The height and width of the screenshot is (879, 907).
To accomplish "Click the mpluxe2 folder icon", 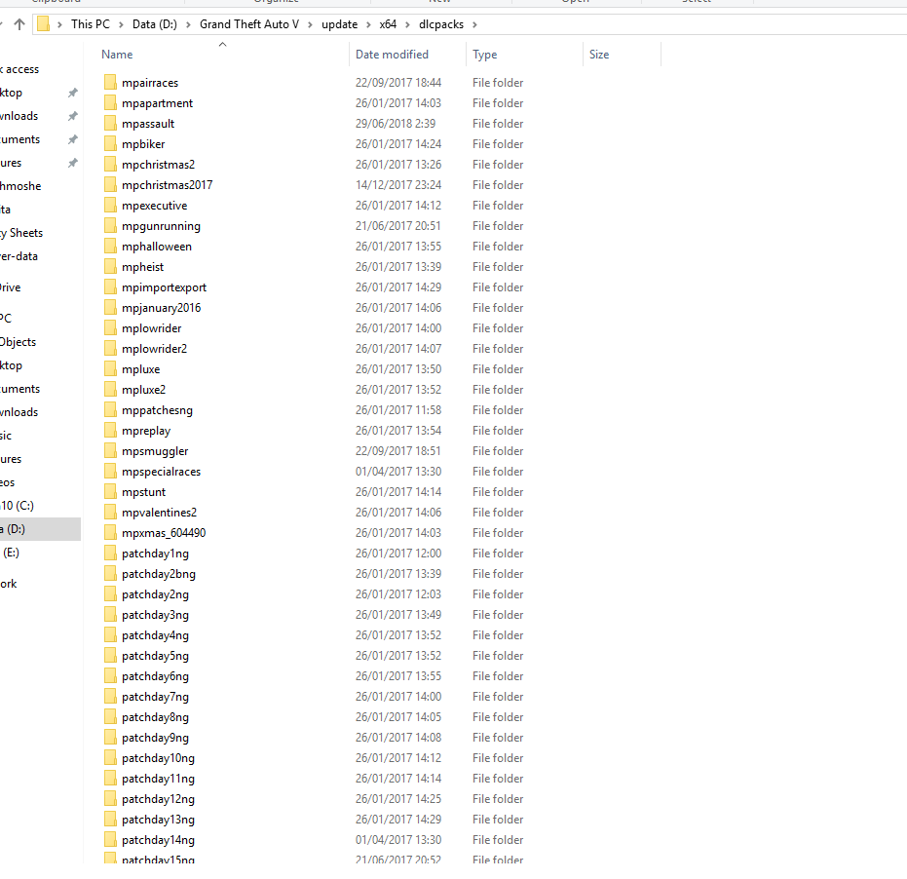I will click(110, 390).
